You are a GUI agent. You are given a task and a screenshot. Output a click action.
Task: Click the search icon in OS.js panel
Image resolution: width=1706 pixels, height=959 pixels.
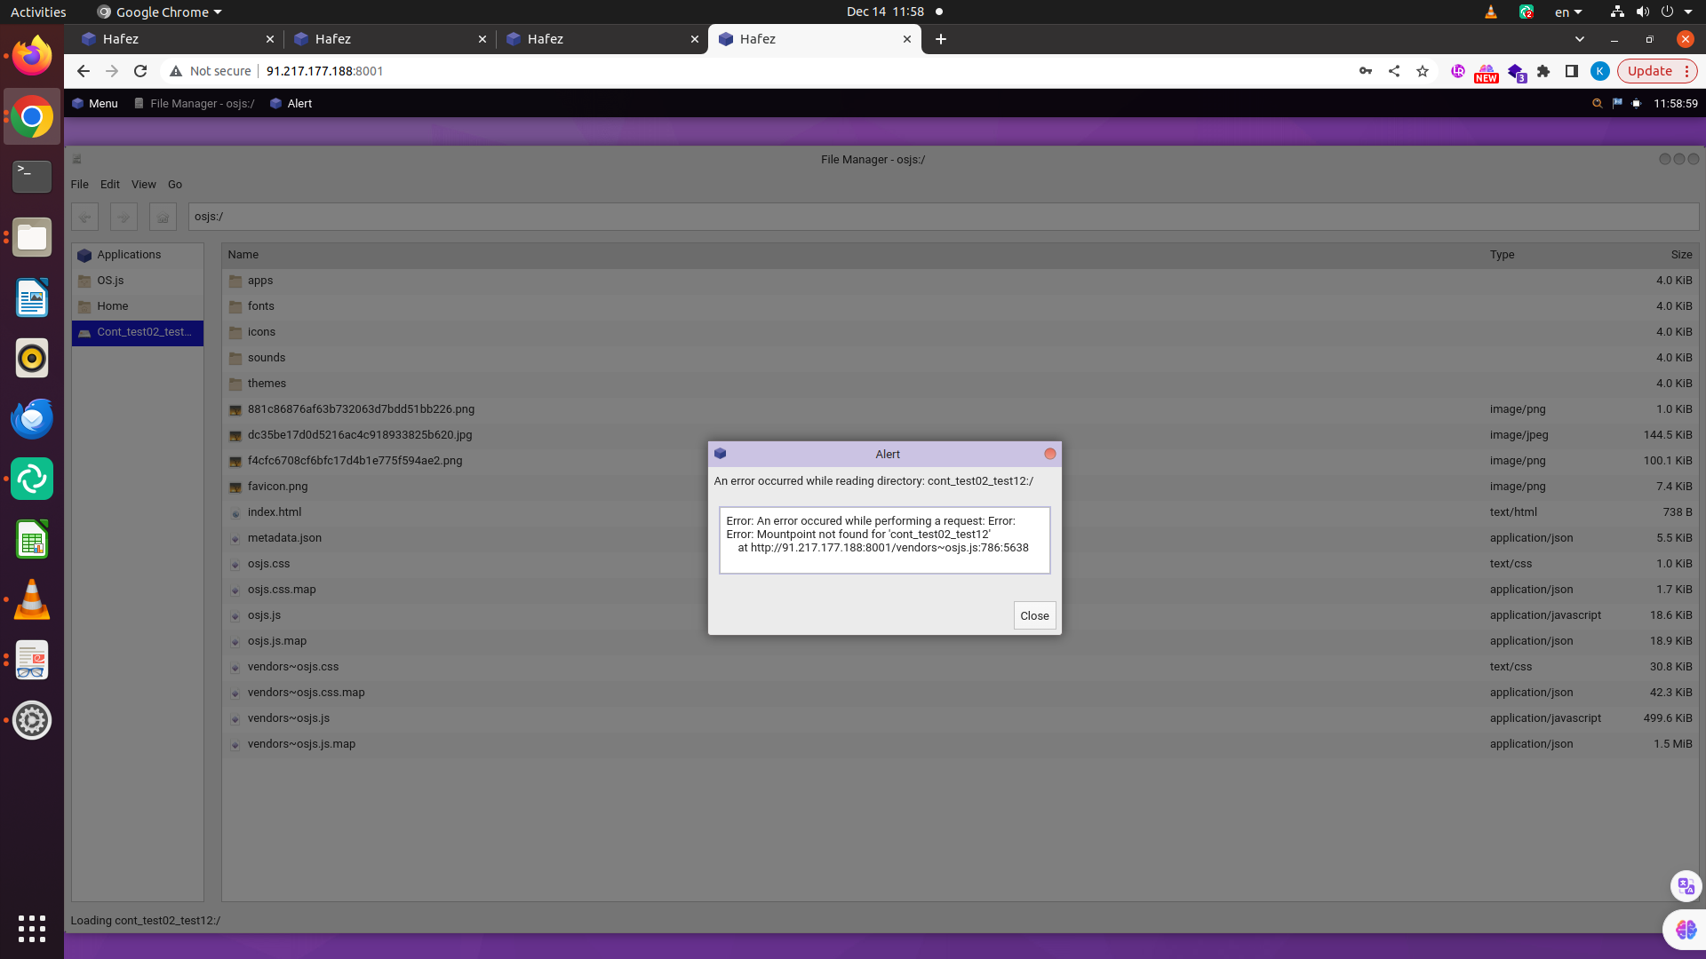[x=1597, y=104]
